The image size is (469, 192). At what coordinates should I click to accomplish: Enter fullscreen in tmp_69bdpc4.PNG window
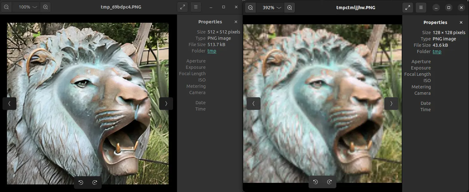182,7
